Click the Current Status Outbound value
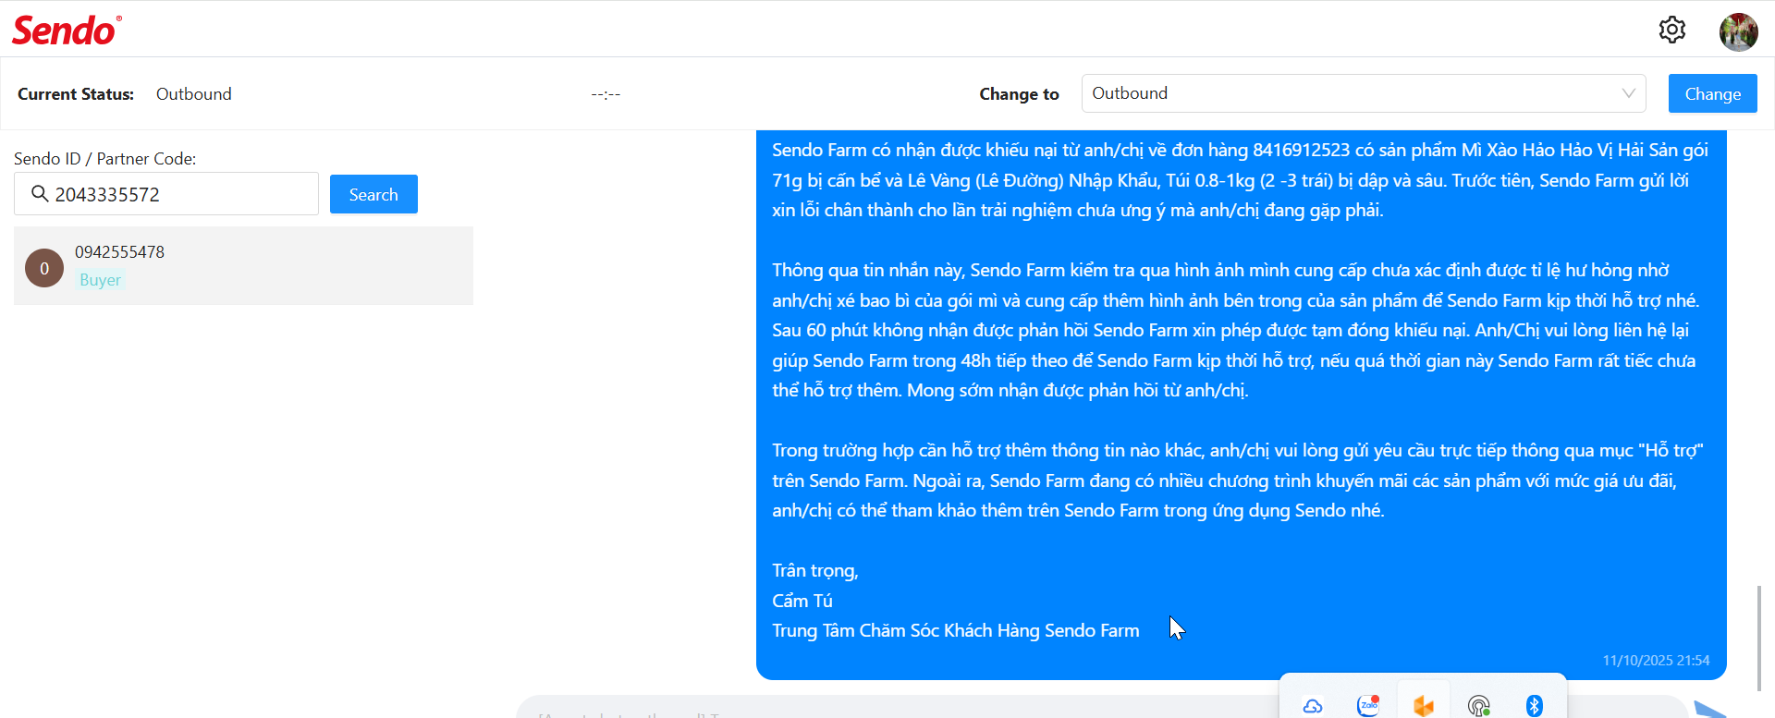1775x718 pixels. click(194, 94)
